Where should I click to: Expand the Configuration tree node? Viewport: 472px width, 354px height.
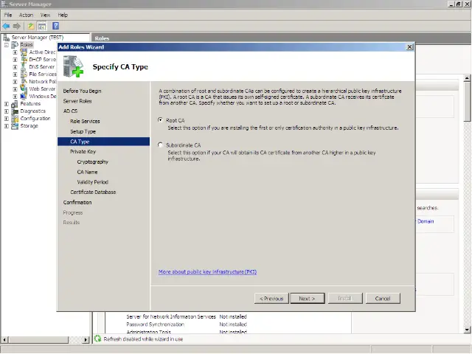[7, 119]
